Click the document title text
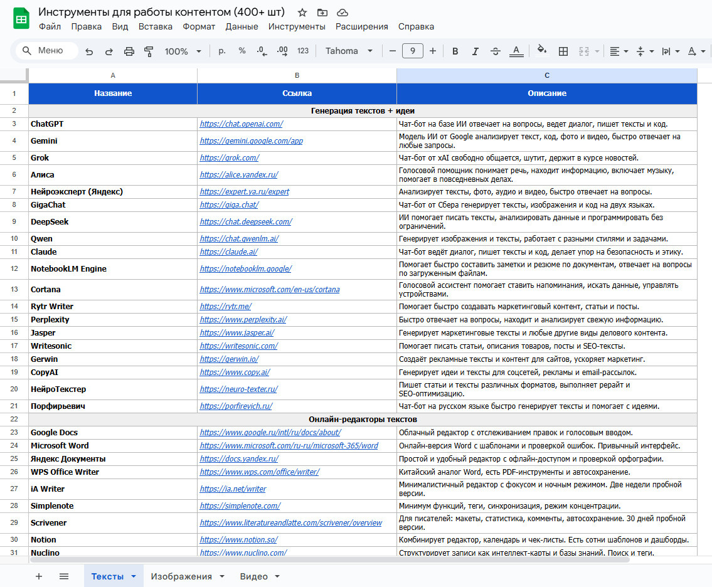Viewport: 712px width, 587px height. coord(161,12)
